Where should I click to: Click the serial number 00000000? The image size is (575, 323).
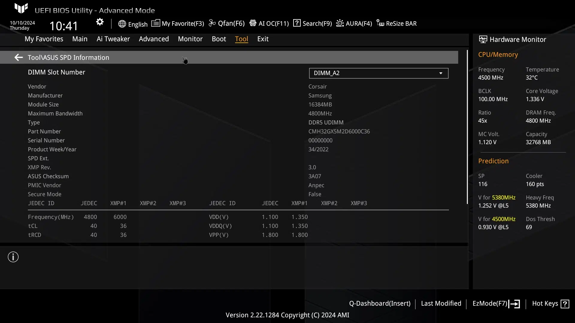(320, 140)
